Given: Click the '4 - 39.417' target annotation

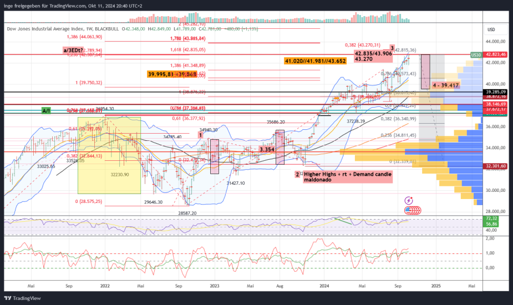Looking at the screenshot, I should pos(446,85).
